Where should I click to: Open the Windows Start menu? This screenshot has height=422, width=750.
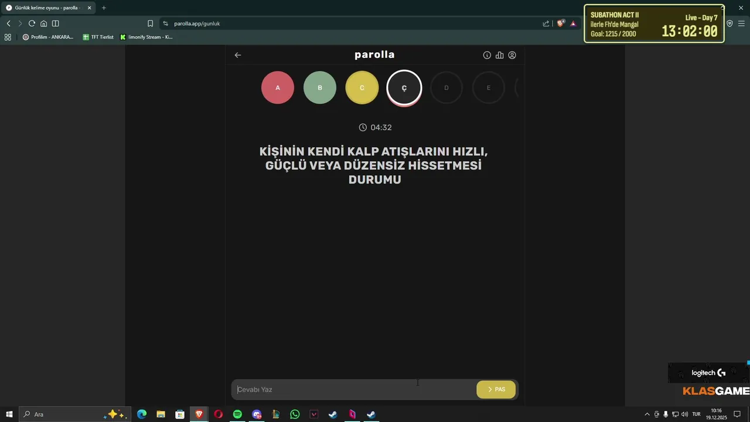click(9, 414)
